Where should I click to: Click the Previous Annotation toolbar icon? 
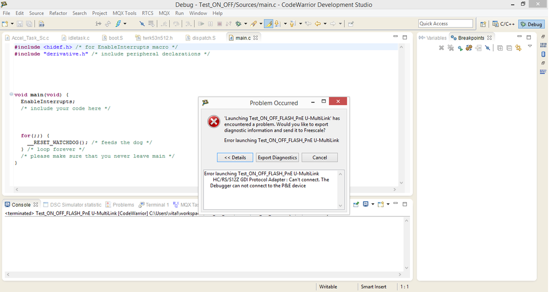292,24
